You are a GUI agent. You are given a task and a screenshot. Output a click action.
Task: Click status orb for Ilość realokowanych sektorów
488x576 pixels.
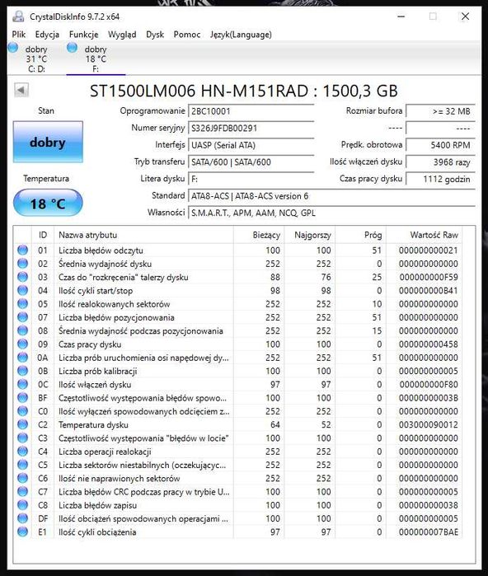point(23,303)
